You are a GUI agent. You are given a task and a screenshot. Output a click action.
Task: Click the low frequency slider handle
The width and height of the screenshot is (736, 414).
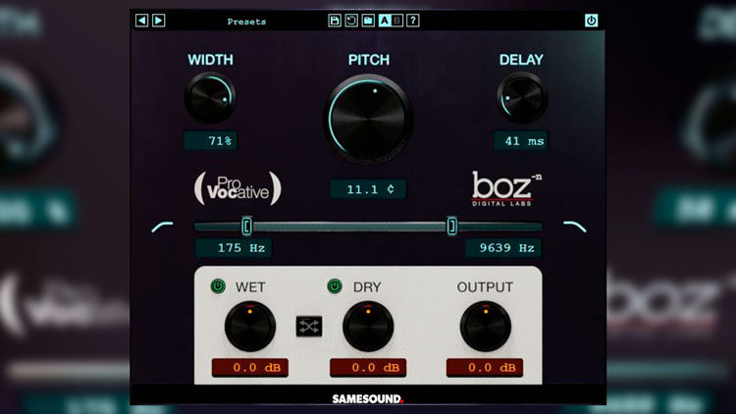247,227
